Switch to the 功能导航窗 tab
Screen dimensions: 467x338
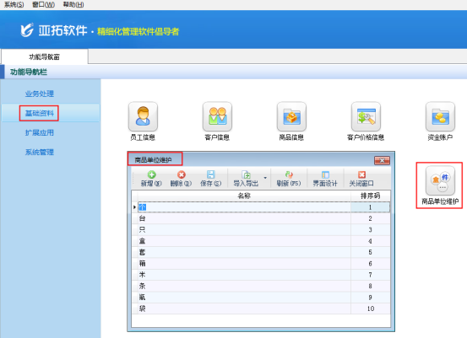click(x=45, y=56)
